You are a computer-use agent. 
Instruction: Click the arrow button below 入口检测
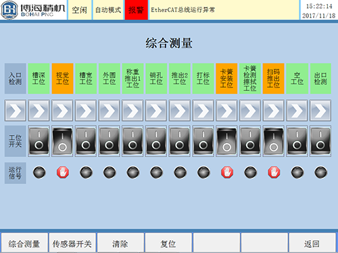tap(16, 111)
